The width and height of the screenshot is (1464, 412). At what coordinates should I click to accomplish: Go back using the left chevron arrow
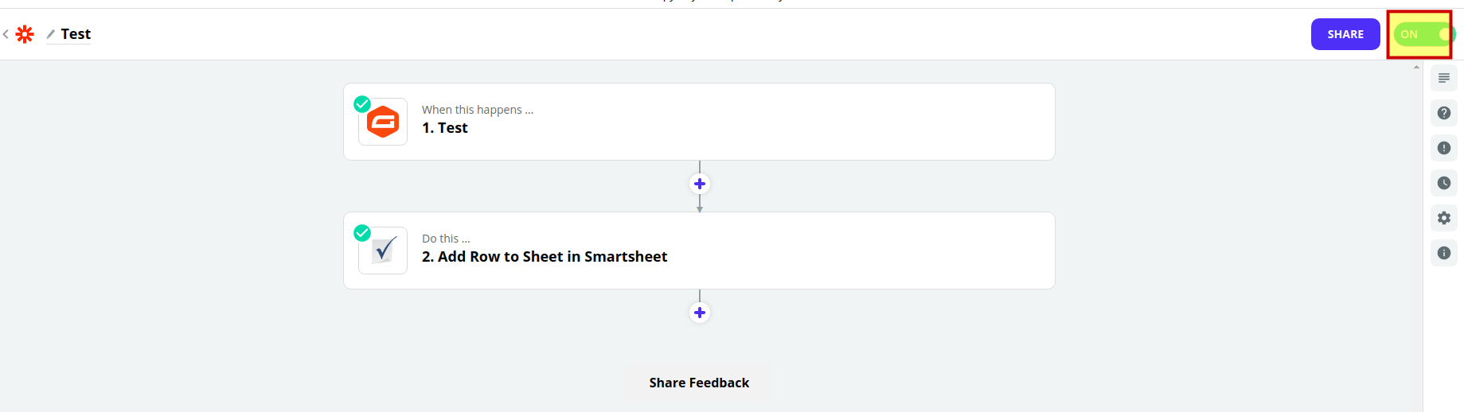(6, 34)
